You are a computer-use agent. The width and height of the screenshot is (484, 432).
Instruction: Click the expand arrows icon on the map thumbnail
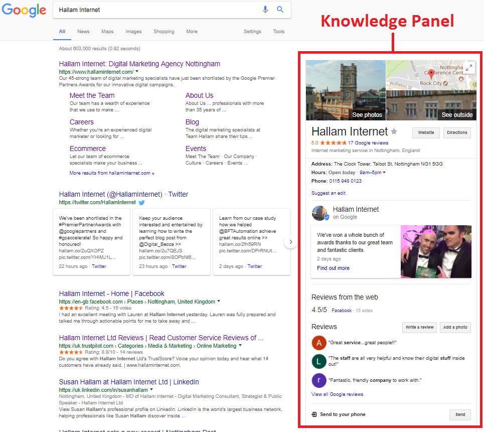pos(468,67)
